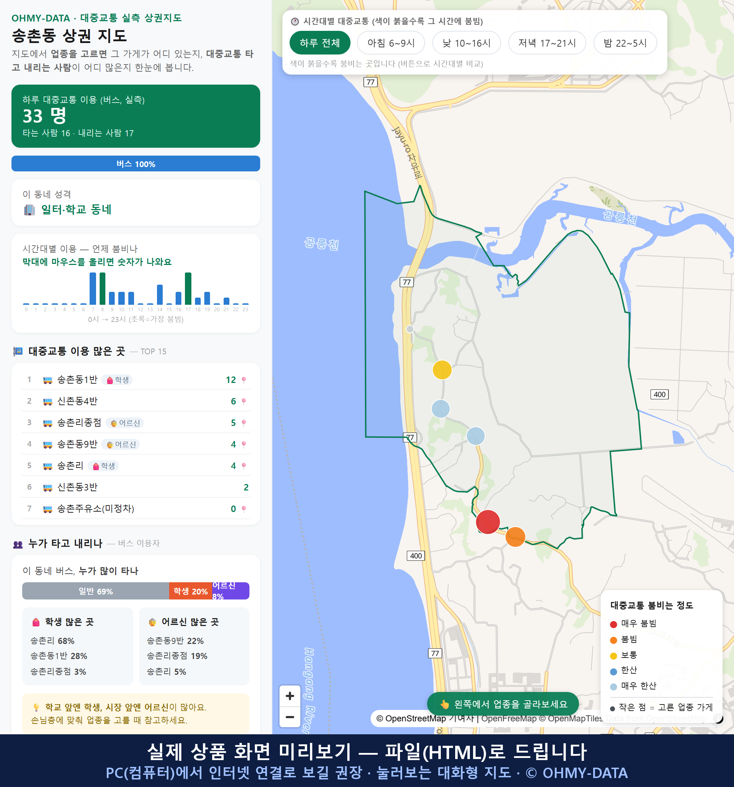Click the 매우 붐빔 red legend dot
Image resolution: width=734 pixels, height=787 pixels.
613,624
